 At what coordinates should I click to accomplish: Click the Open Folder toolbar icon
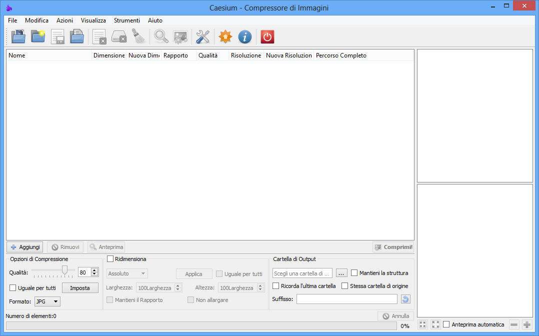(x=38, y=36)
